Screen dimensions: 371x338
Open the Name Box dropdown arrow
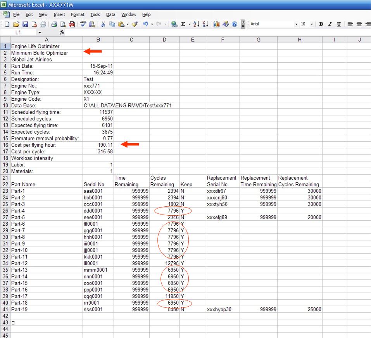(40, 33)
